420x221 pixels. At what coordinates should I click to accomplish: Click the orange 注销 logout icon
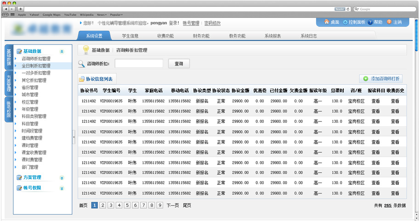[389, 22]
